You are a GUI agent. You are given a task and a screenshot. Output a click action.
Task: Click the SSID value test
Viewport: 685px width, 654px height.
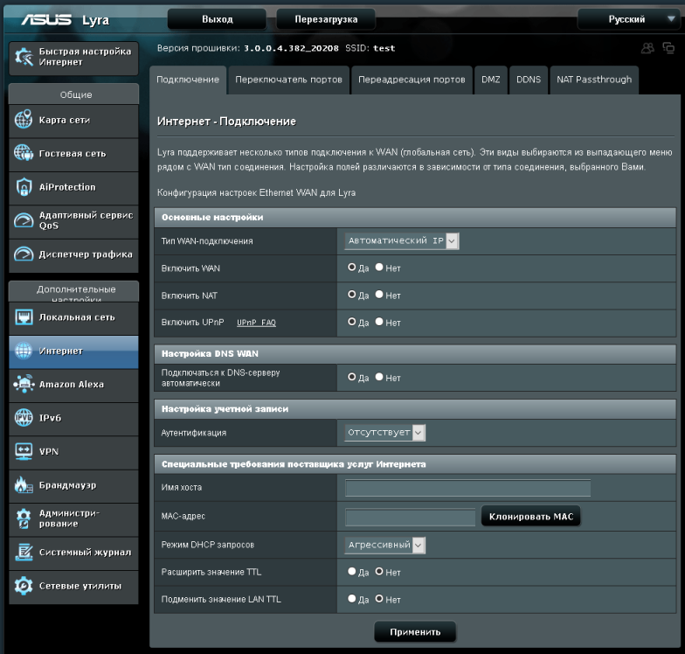click(x=384, y=48)
